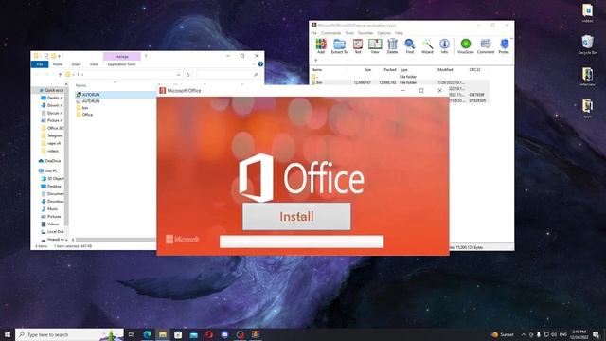606x341 pixels.
Task: Expand the address bar history dropdown in Explorer
Action: [178, 74]
